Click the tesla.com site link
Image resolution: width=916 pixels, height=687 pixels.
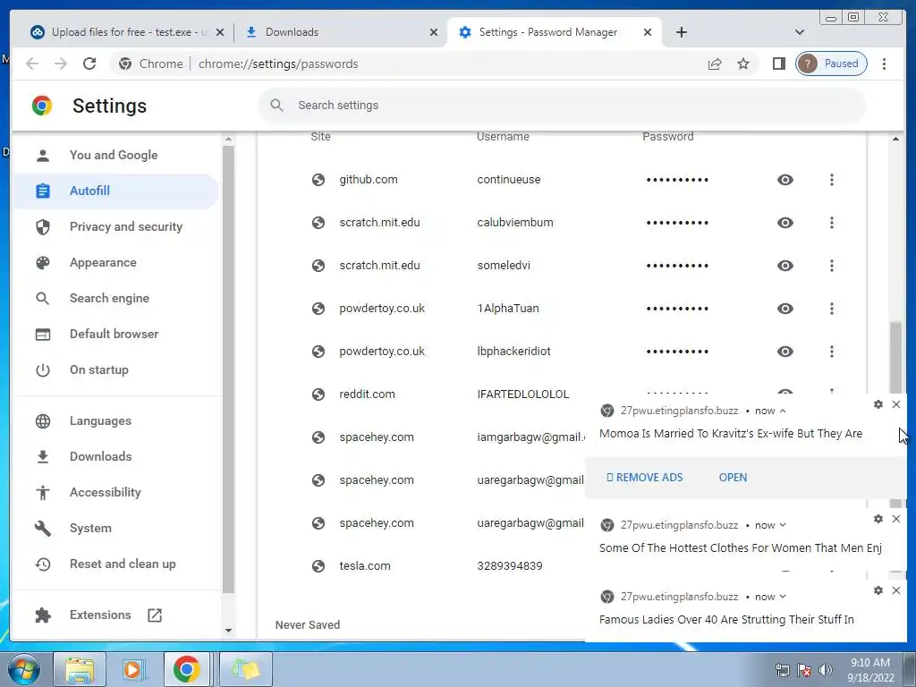tap(365, 566)
